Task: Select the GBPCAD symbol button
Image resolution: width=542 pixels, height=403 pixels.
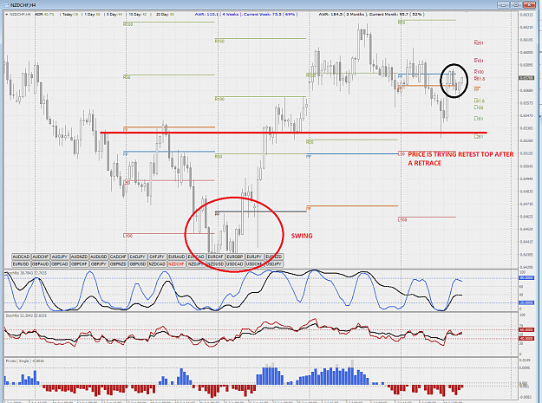Action: coord(60,264)
